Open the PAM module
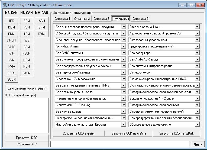The width and height of the screenshot is (207, 150). [x=11, y=53]
